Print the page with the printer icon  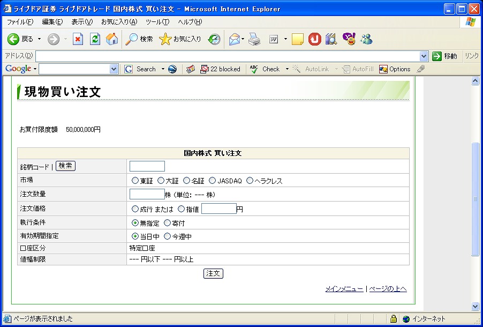(x=255, y=39)
